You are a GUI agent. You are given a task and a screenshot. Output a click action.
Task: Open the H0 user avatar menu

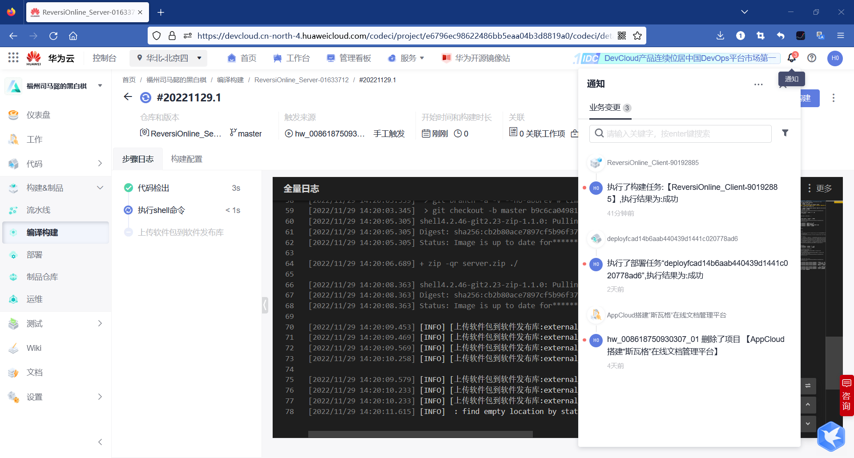point(835,58)
